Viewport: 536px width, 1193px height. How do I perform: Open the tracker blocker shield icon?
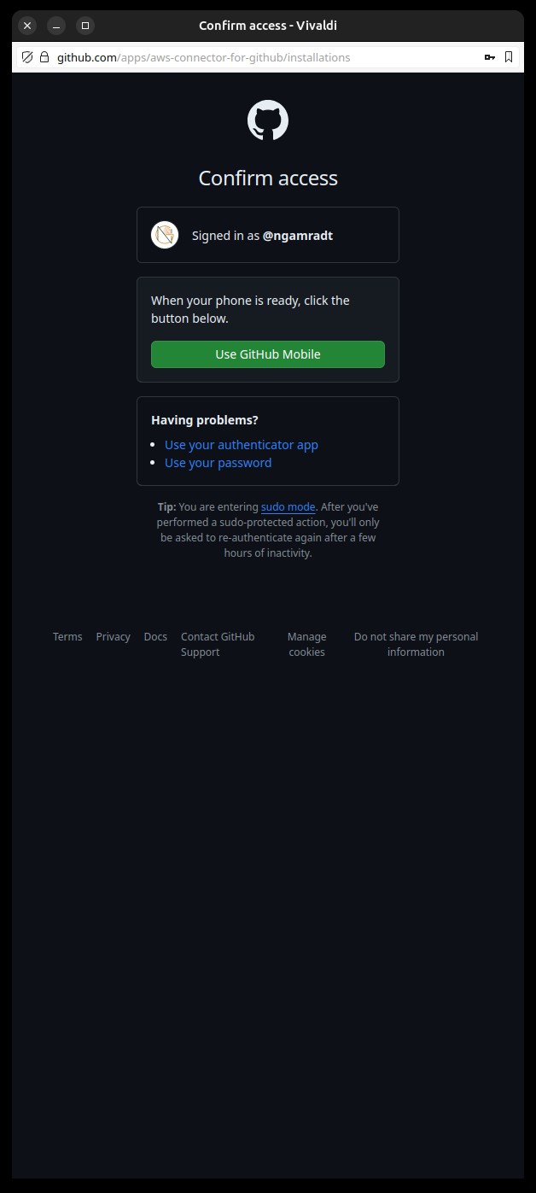click(x=27, y=57)
